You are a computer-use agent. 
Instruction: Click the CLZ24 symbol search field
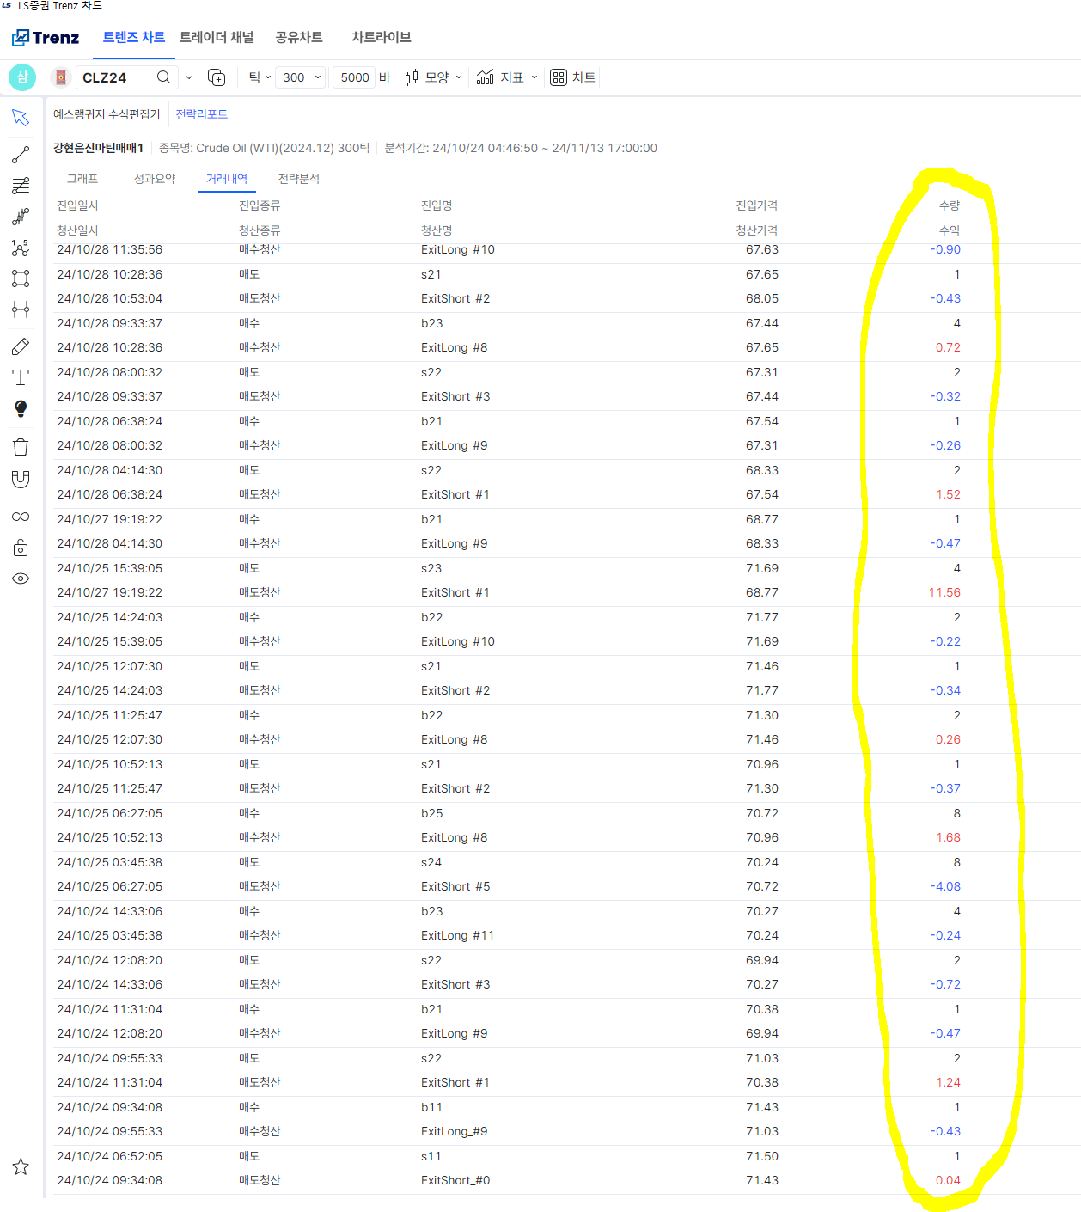coord(116,77)
